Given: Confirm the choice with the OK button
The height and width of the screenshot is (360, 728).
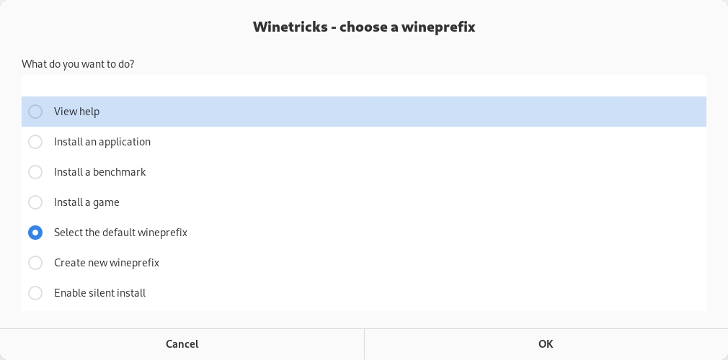Looking at the screenshot, I should pos(546,344).
